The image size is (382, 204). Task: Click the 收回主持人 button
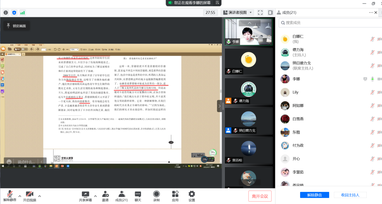[350, 195]
